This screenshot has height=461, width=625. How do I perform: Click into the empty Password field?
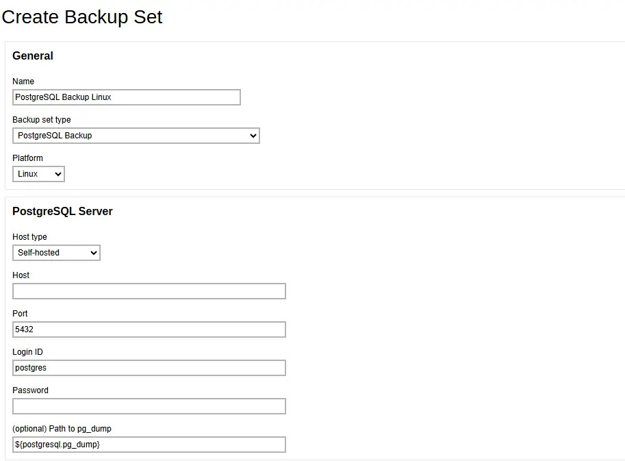tap(149, 406)
